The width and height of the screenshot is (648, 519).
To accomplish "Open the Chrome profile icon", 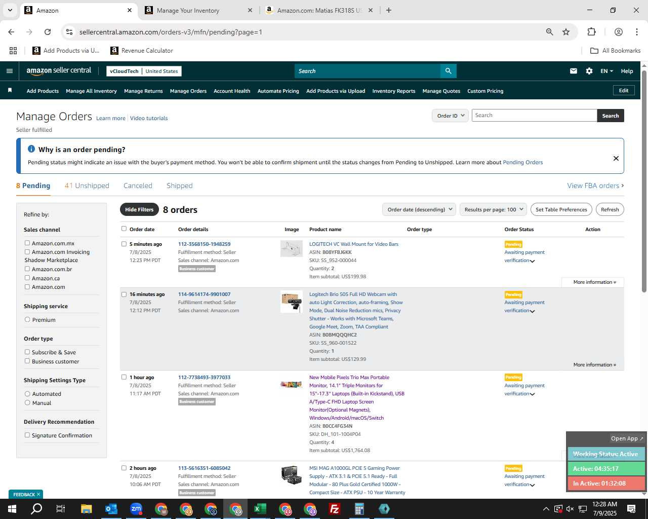I will 618,32.
